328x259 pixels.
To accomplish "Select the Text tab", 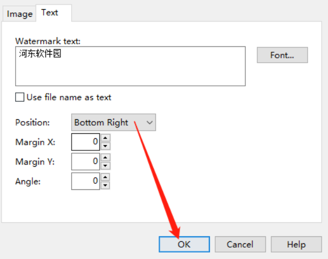I will 50,12.
